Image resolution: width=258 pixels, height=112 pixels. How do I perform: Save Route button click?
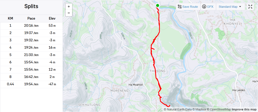click(188, 7)
